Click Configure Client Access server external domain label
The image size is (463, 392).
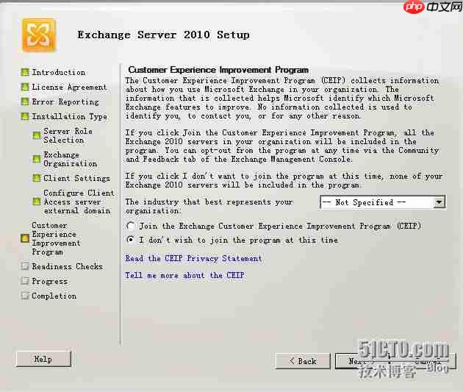79,202
